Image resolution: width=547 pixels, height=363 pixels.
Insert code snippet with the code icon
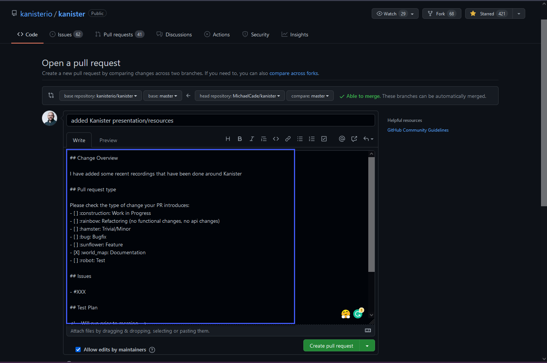[x=276, y=139]
